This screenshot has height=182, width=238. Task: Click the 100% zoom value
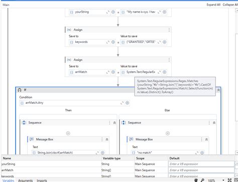coord(211,180)
